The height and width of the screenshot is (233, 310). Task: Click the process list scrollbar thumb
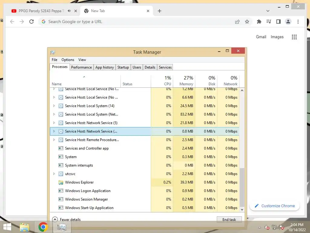pyautogui.click(x=242, y=187)
